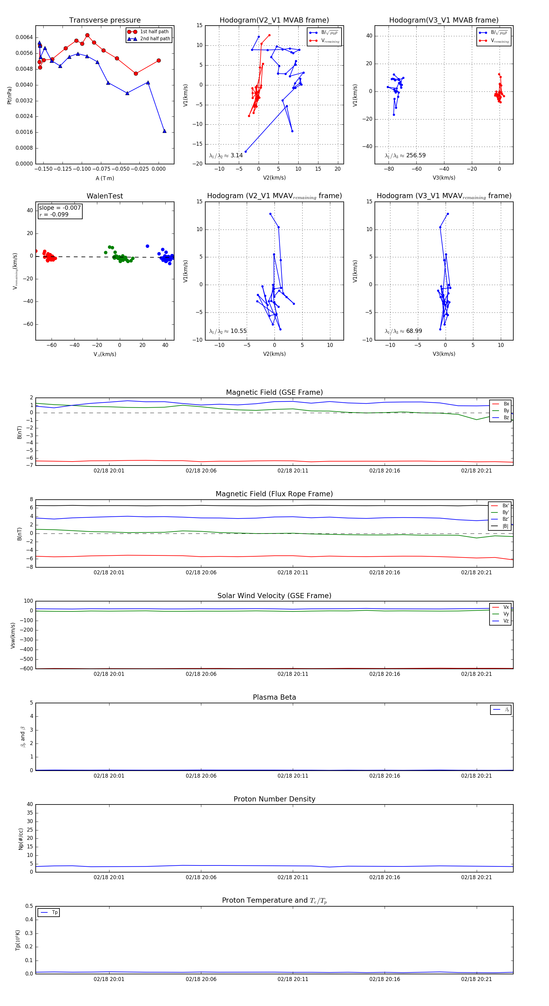
Task: Click the "Hodogram (V3_V1 MVAV remaining frame)" title
Action: (x=444, y=196)
